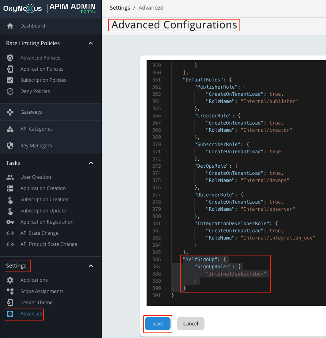The width and height of the screenshot is (326, 338).
Task: Click the User Creation people icon
Action: coord(10,177)
